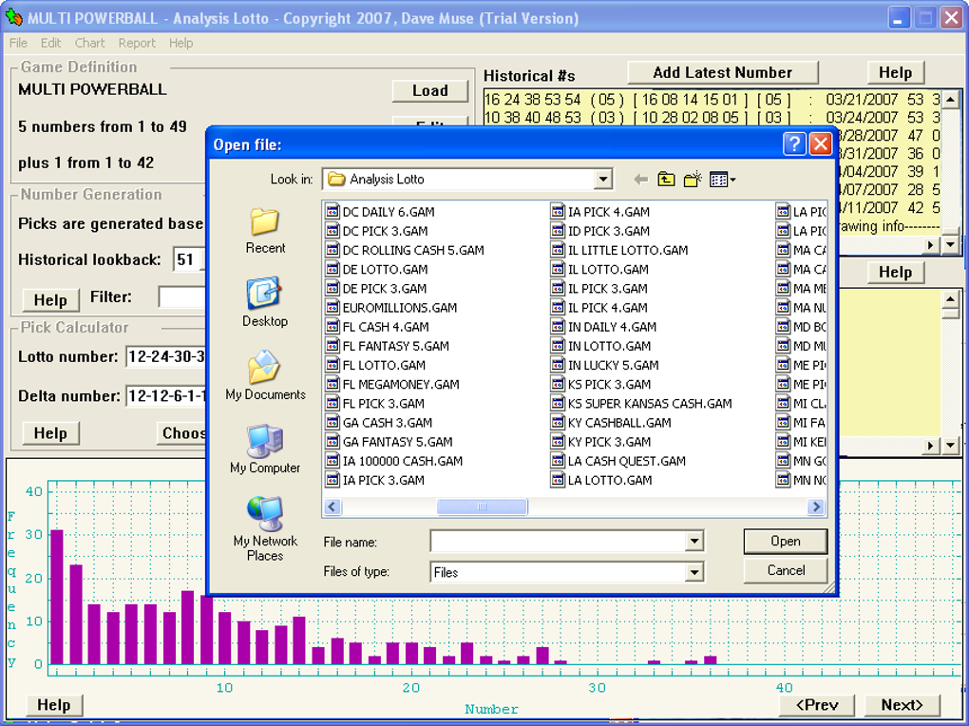This screenshot has width=969, height=726.
Task: Create a new folder in dialog
Action: coord(693,180)
